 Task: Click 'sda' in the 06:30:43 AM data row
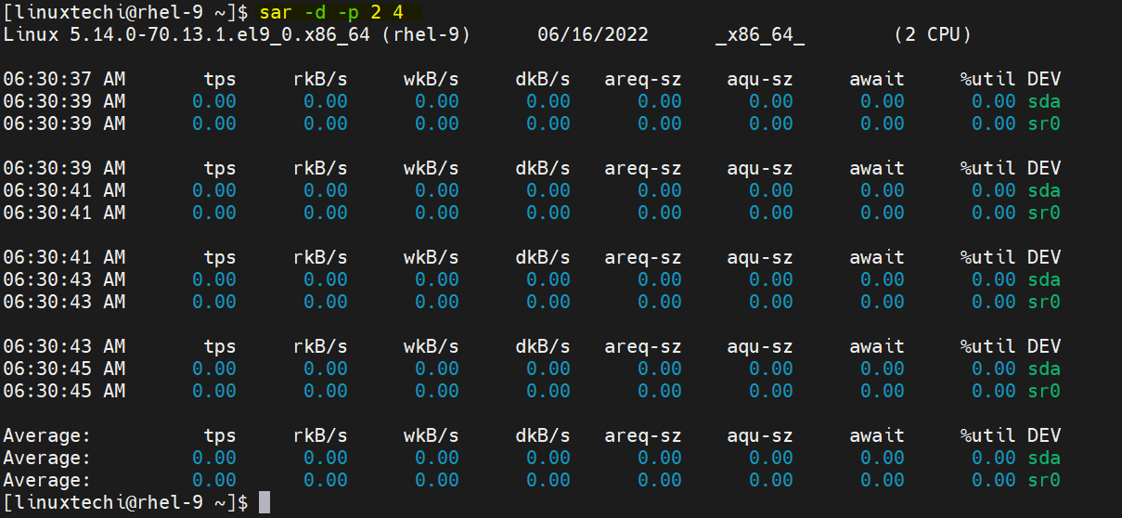[x=1044, y=279]
